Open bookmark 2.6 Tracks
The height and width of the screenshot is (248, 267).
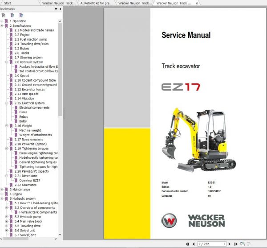[22, 53]
